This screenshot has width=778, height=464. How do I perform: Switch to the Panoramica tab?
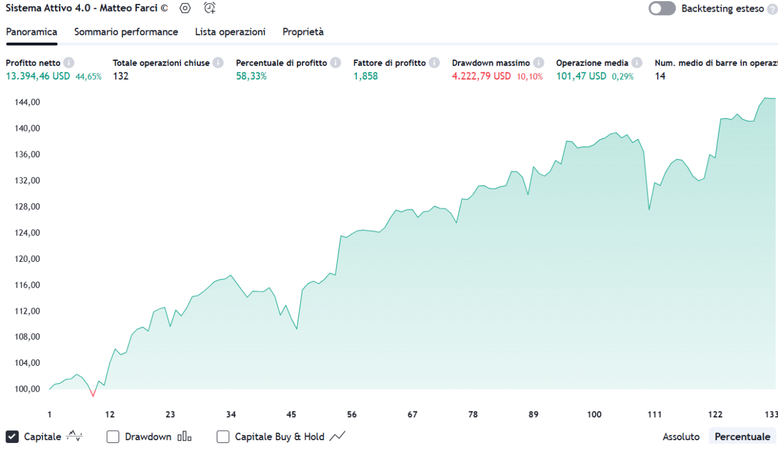32,32
